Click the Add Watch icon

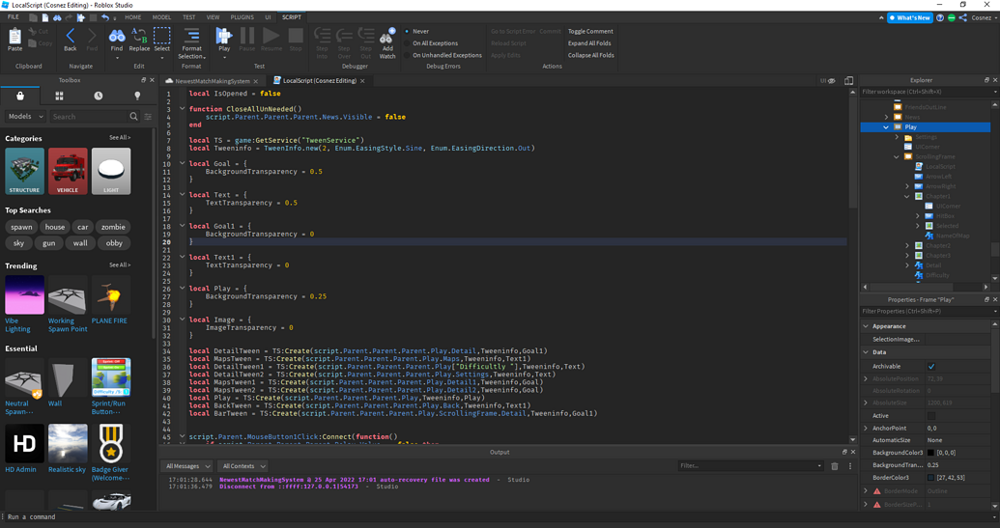387,37
